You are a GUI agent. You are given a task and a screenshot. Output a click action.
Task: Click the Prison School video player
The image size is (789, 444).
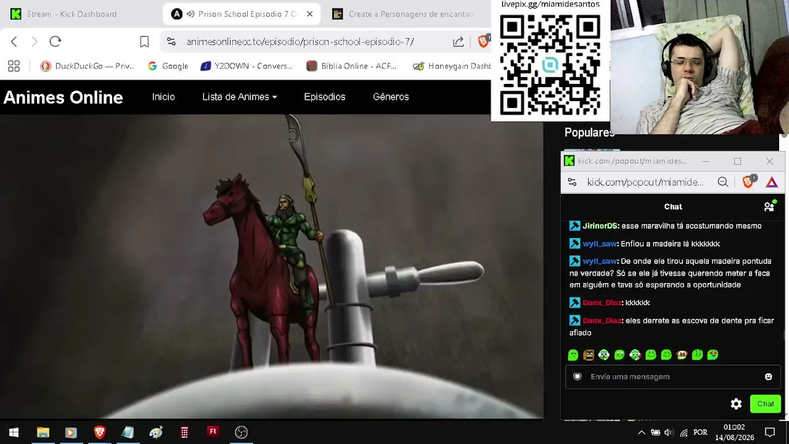[271, 266]
